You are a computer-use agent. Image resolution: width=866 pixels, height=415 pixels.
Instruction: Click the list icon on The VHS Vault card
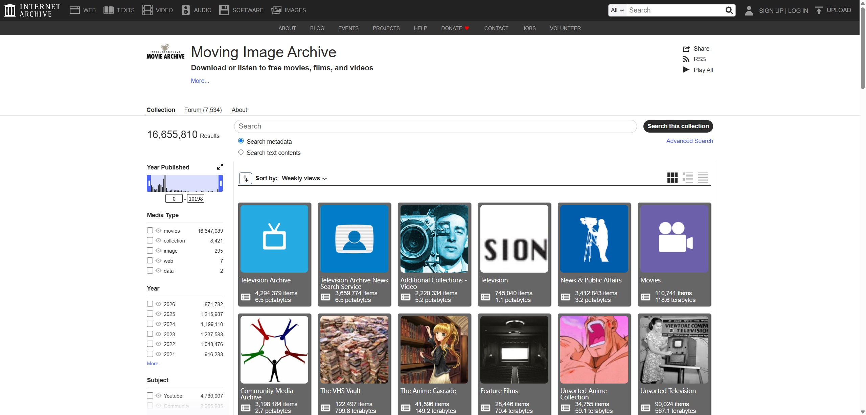click(x=325, y=408)
